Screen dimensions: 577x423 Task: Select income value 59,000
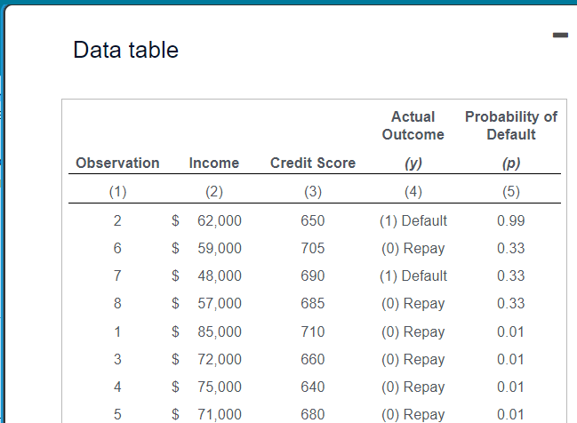tap(220, 248)
